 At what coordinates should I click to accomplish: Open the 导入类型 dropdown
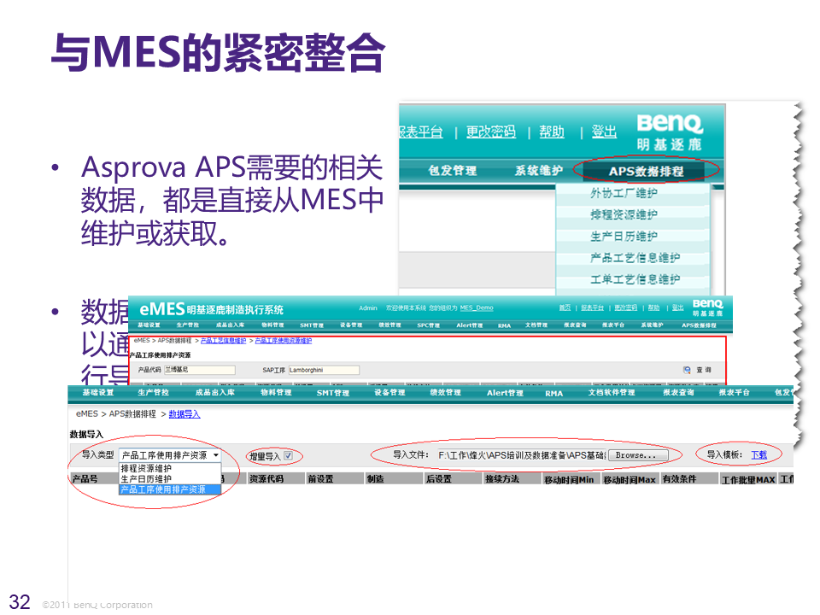click(x=170, y=455)
